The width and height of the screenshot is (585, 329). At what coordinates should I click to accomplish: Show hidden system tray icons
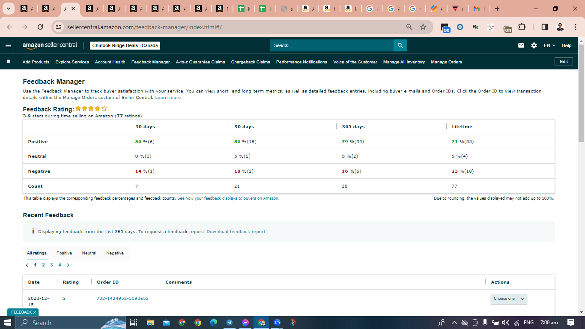(454, 323)
